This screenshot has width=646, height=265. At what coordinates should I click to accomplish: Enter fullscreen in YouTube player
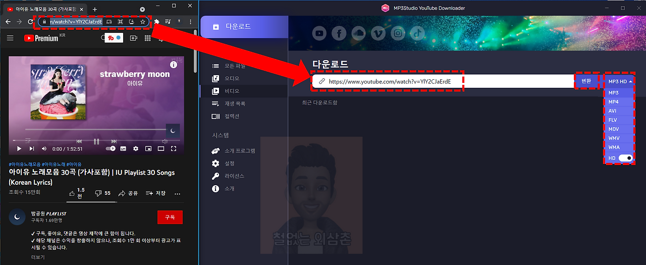174,148
